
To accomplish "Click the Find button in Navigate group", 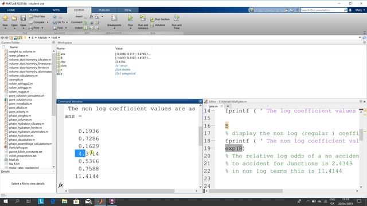I will click(58, 28).
